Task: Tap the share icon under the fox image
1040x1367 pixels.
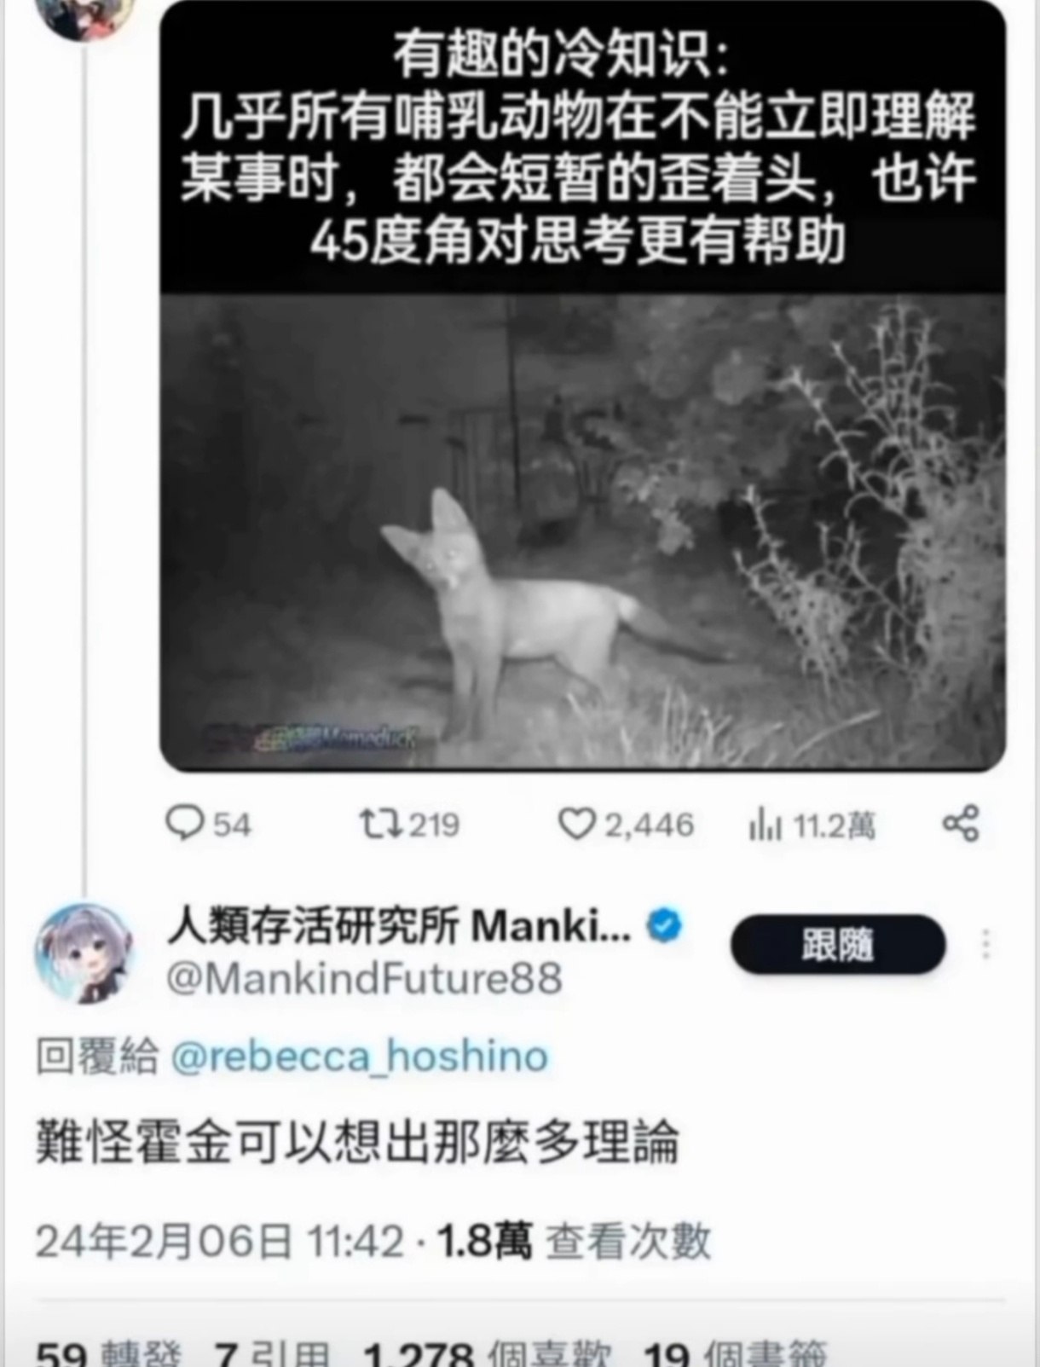Action: (x=962, y=824)
